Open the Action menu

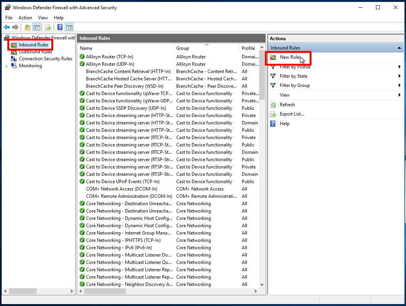point(25,18)
